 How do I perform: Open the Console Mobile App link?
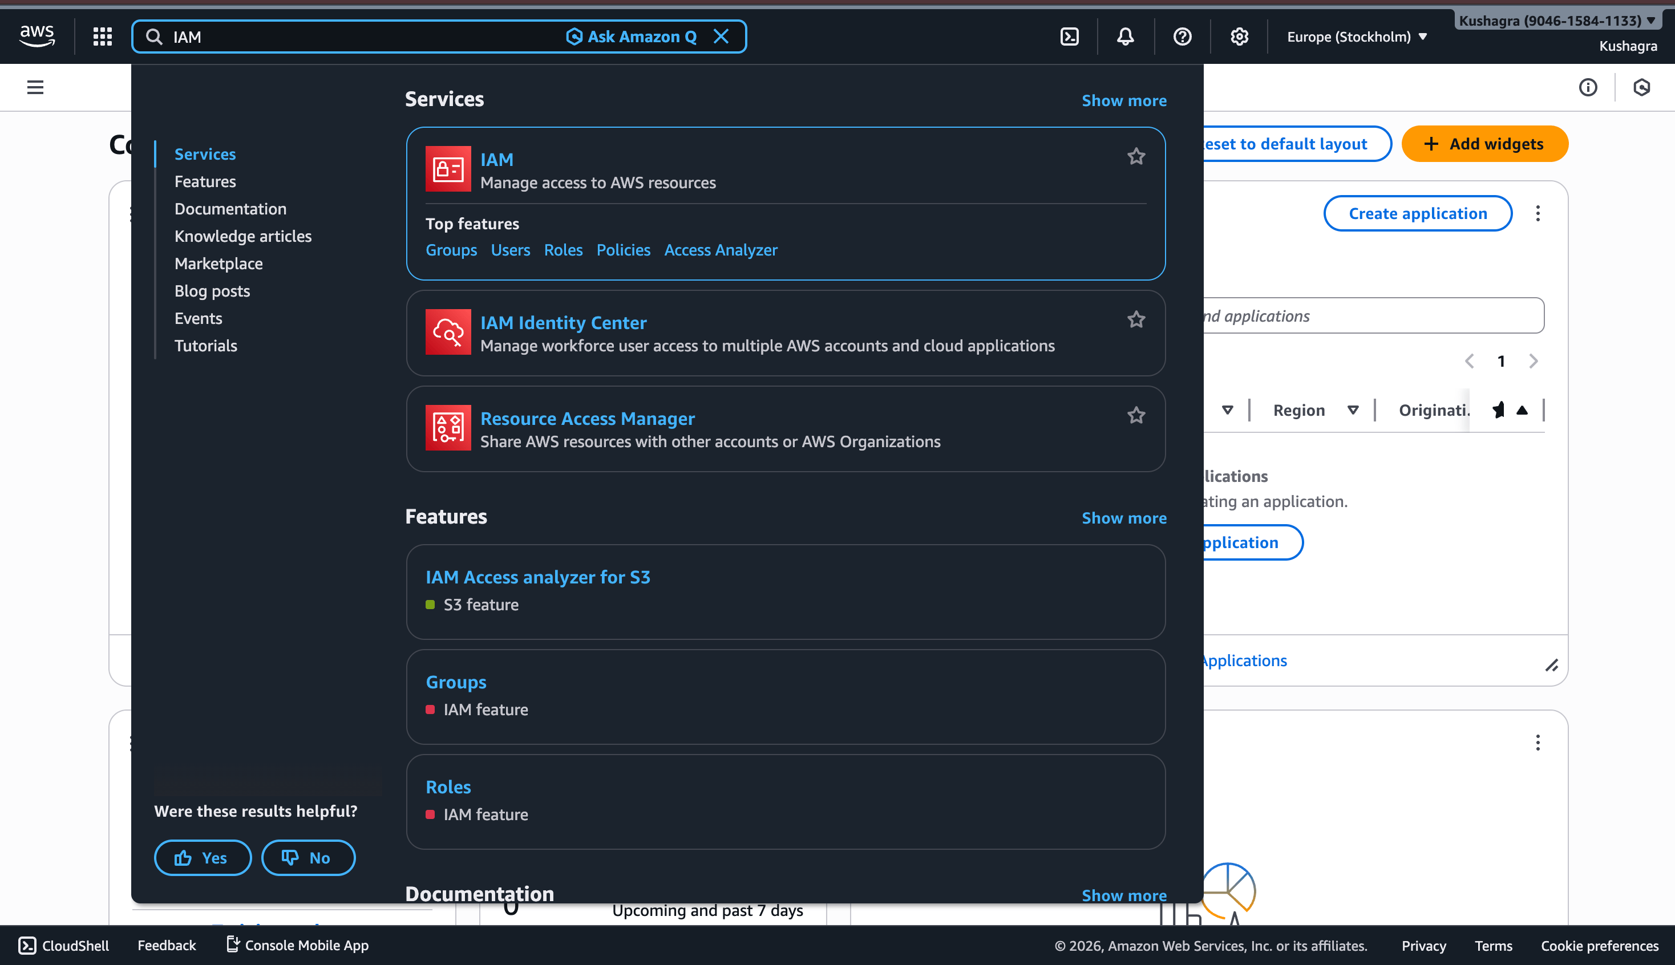point(298,945)
